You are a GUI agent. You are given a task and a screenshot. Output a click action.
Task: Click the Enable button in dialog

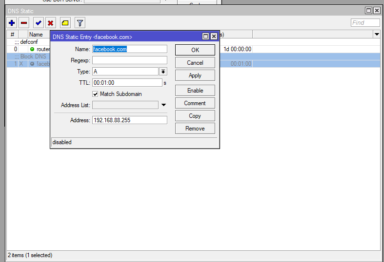pos(195,91)
